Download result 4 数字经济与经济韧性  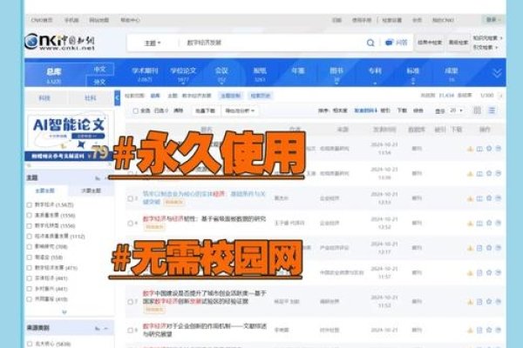pyautogui.click(x=471, y=224)
